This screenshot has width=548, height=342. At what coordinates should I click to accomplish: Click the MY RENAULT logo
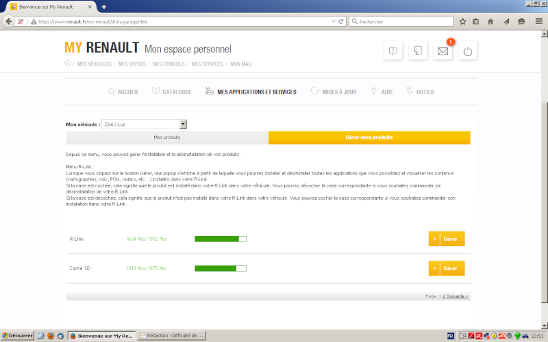[101, 48]
